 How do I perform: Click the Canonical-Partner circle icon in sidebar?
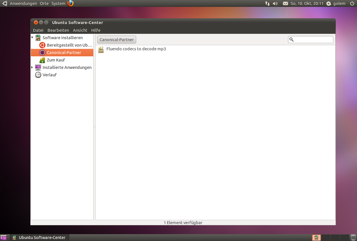(42, 53)
